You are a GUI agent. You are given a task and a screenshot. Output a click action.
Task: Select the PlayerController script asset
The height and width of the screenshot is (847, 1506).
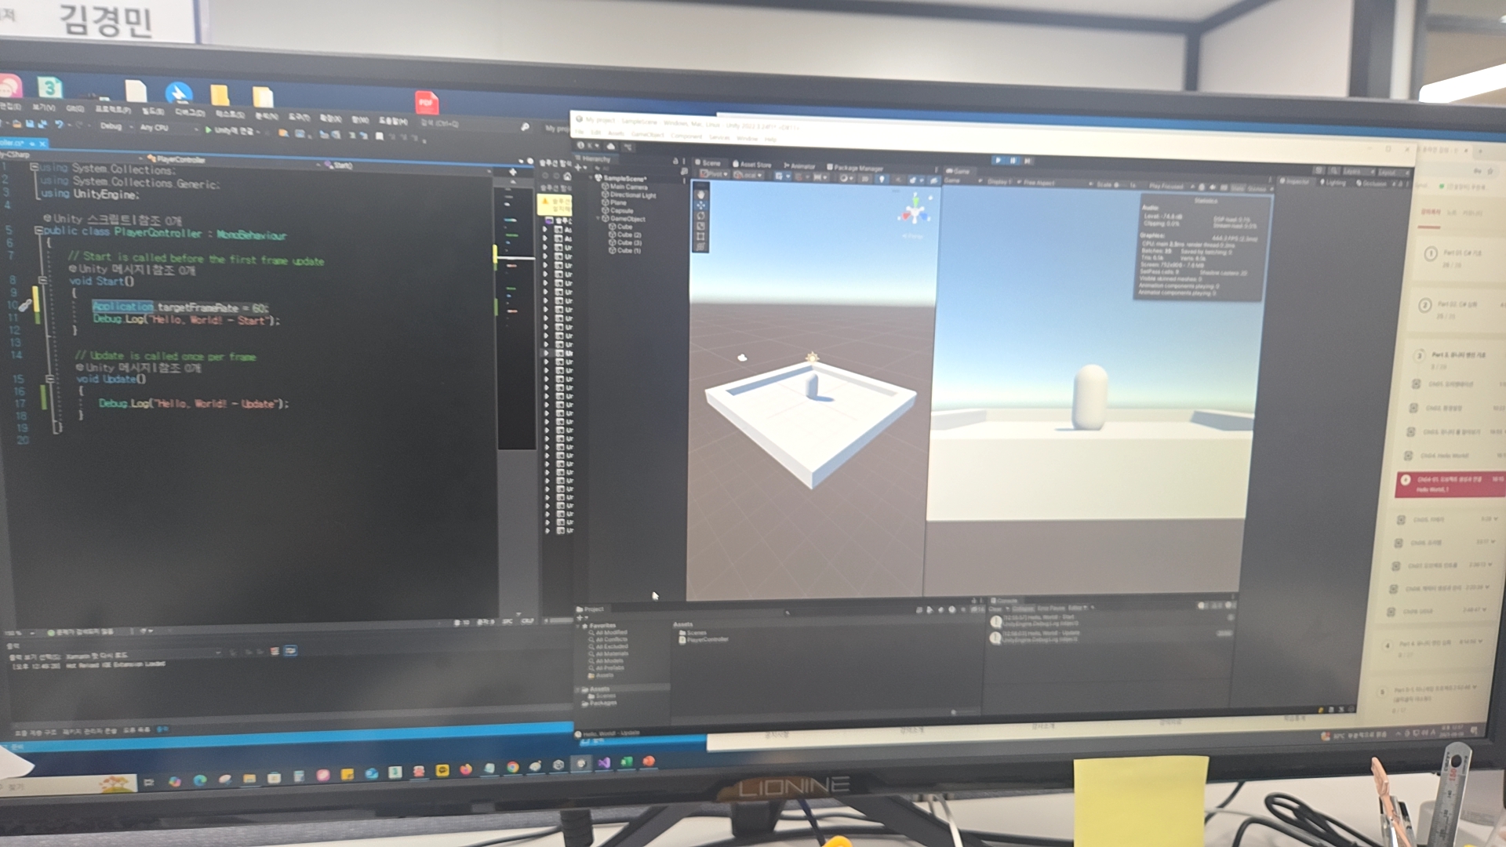point(705,640)
